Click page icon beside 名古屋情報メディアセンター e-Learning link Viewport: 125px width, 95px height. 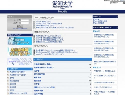pos(34,50)
